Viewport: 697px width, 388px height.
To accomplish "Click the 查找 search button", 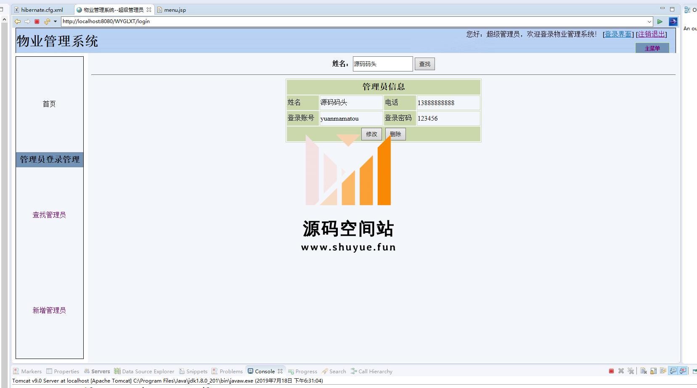I will tap(424, 64).
